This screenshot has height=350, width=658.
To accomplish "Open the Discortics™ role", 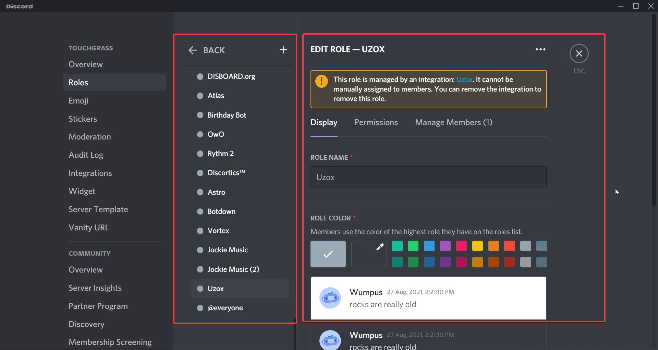I will pyautogui.click(x=240, y=173).
